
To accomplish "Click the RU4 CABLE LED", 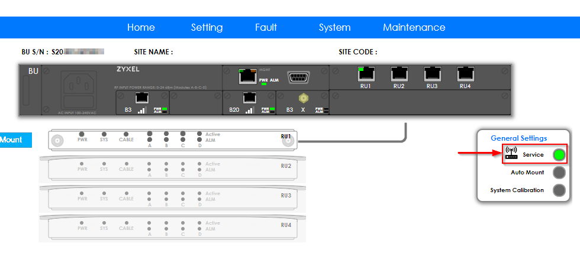I will 127,223.
